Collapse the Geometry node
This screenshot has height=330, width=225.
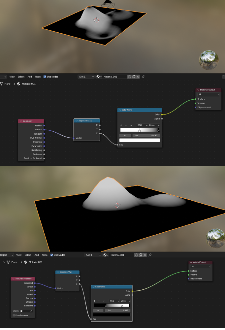[x=21, y=121]
